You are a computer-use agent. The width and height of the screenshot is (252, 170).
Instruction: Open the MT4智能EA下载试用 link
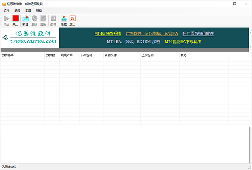pos(183,41)
